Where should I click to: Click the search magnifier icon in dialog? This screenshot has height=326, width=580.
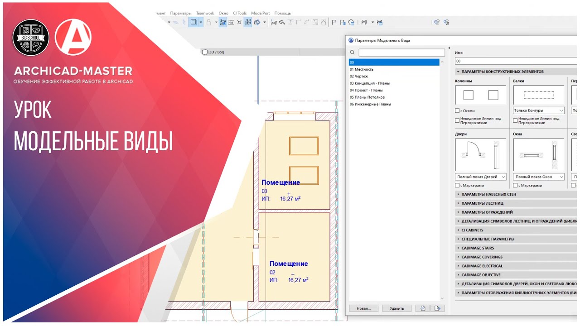[352, 53]
